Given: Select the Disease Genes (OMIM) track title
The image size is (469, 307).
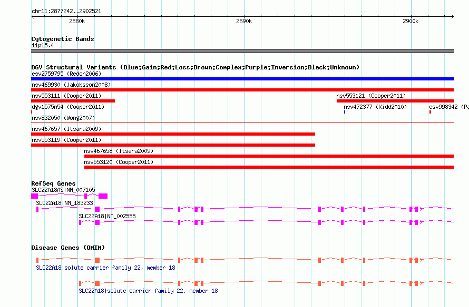Looking at the screenshot, I should coord(68,248).
